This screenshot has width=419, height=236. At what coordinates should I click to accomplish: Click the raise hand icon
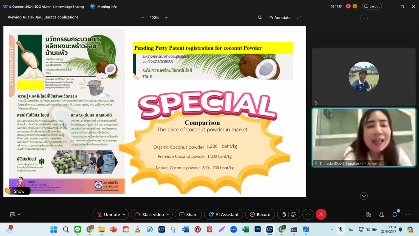(x=284, y=214)
